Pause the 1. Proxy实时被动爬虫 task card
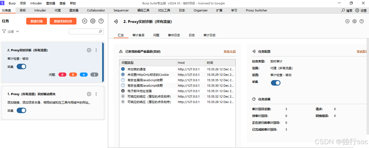Screen dimensions: 369x148 89,94
